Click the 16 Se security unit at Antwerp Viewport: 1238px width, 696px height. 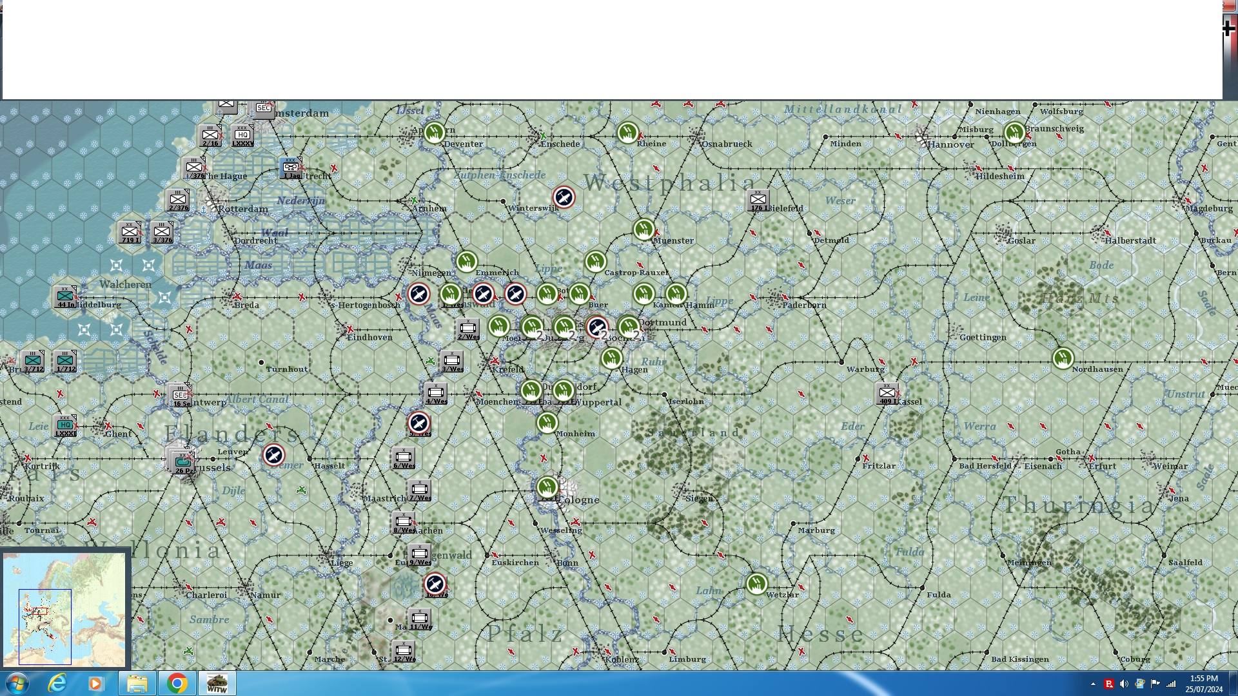click(x=181, y=395)
